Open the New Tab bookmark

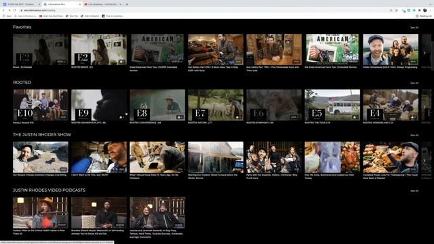(72, 16)
